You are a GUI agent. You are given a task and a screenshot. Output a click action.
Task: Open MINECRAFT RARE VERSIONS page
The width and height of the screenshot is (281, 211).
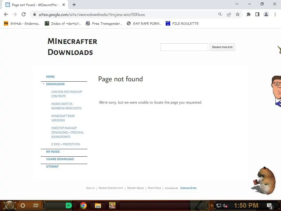63,118
